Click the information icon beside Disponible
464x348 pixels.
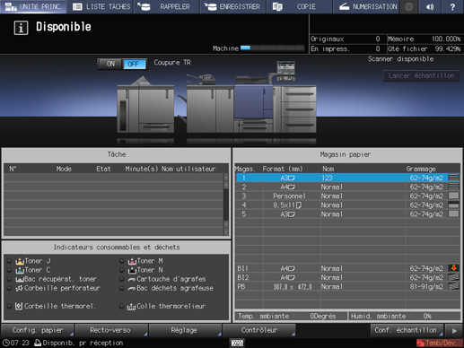click(x=21, y=28)
